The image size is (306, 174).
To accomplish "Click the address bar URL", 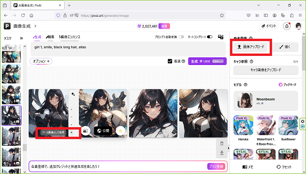I will pos(105,16).
